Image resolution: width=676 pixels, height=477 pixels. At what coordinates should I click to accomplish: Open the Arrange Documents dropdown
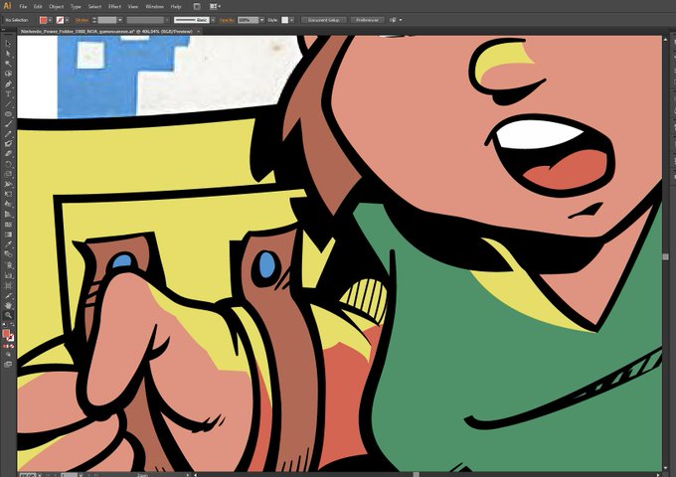click(215, 7)
